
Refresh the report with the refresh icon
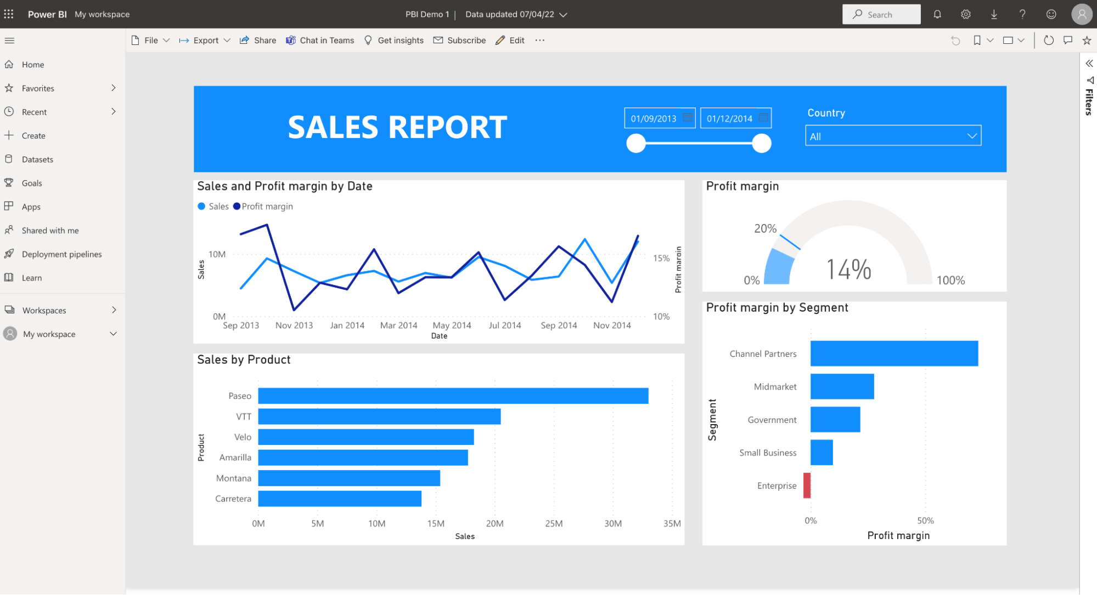[x=1048, y=40]
